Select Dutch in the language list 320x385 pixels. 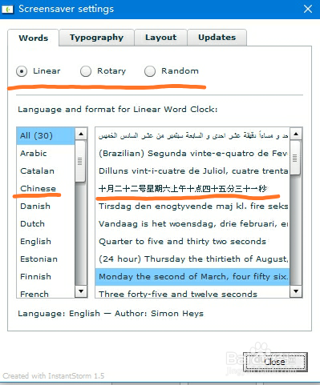(46, 224)
